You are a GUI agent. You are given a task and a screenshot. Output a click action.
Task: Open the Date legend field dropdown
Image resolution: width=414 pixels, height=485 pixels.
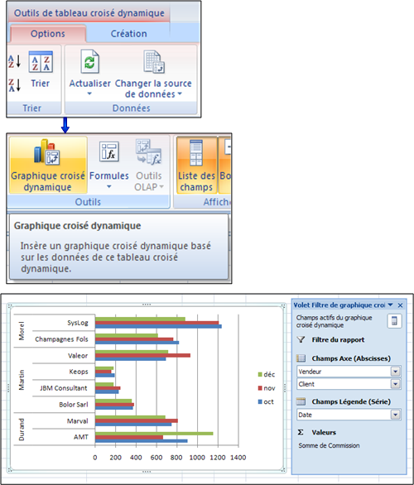coord(396,415)
